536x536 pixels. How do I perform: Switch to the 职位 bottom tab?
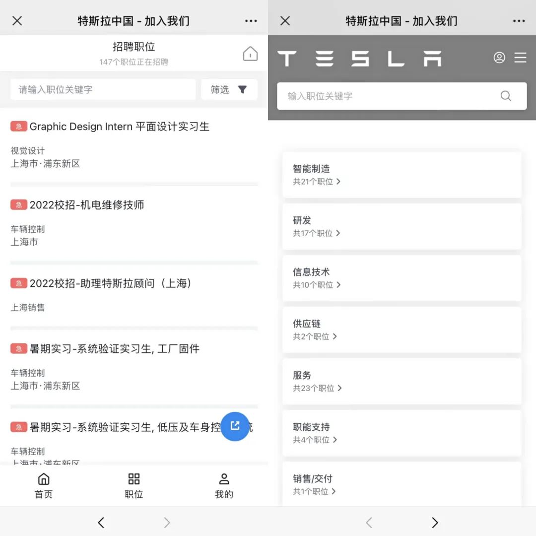pos(134,485)
